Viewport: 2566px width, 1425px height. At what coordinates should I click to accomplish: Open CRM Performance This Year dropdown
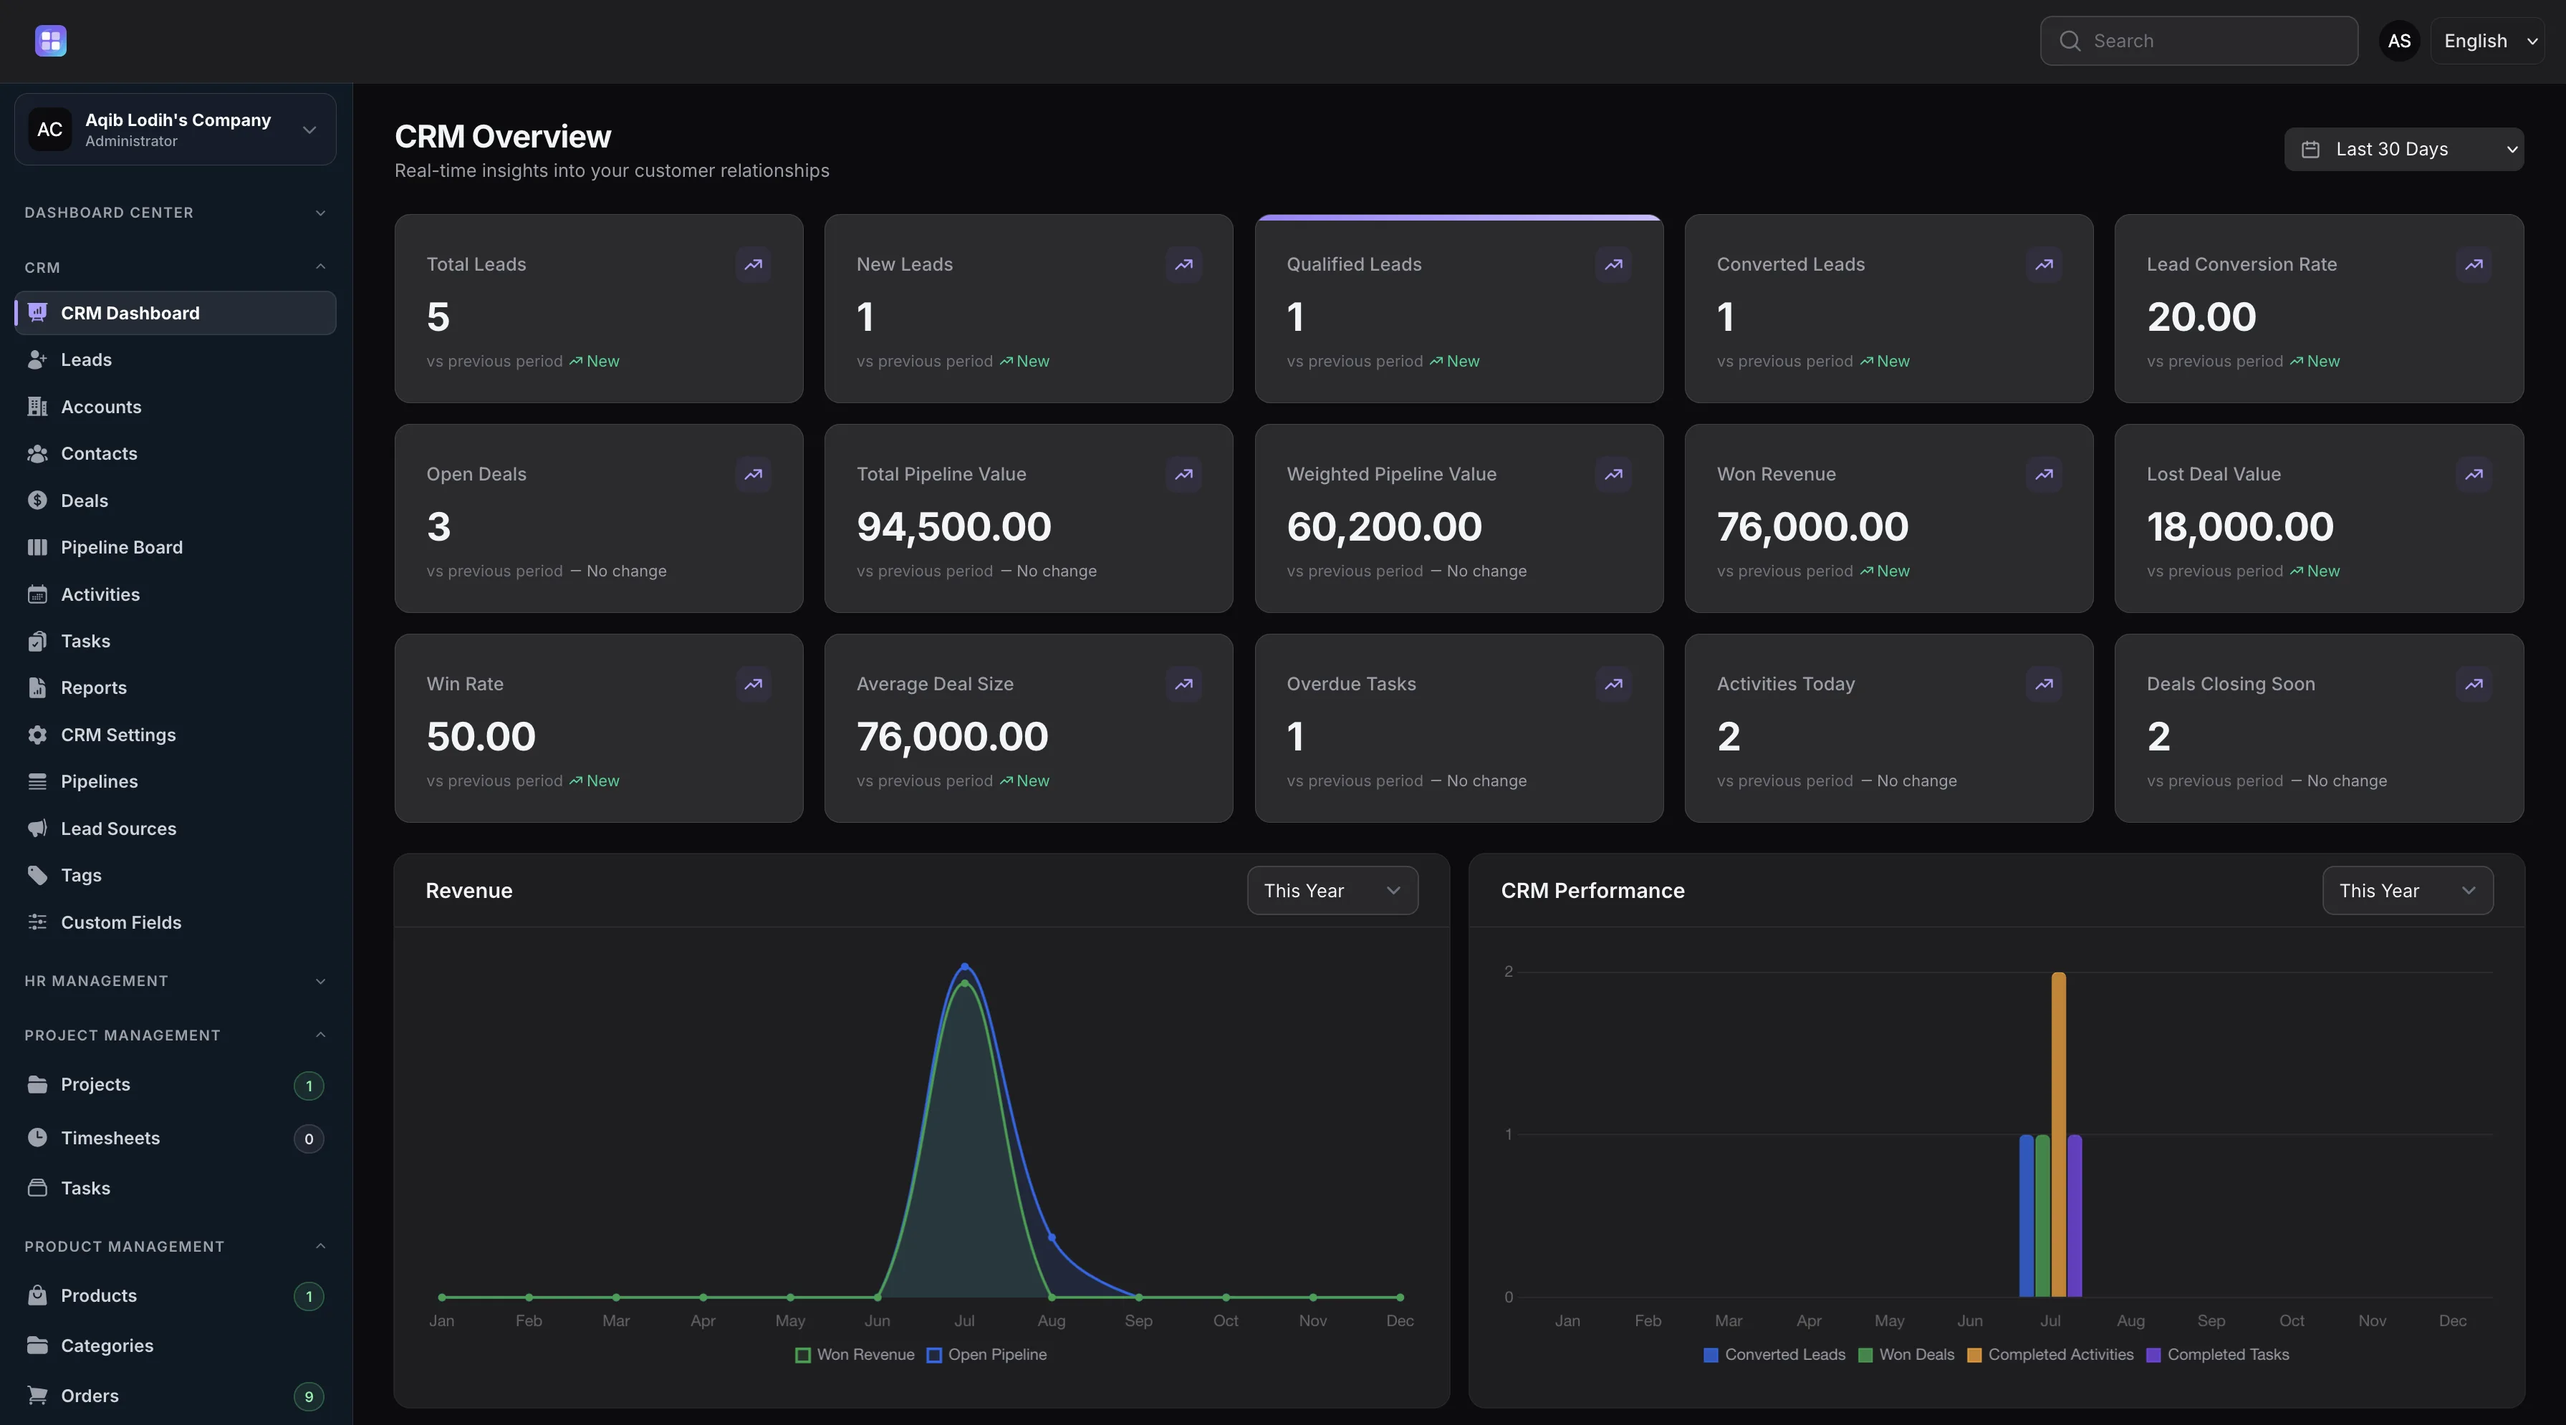tap(2408, 890)
